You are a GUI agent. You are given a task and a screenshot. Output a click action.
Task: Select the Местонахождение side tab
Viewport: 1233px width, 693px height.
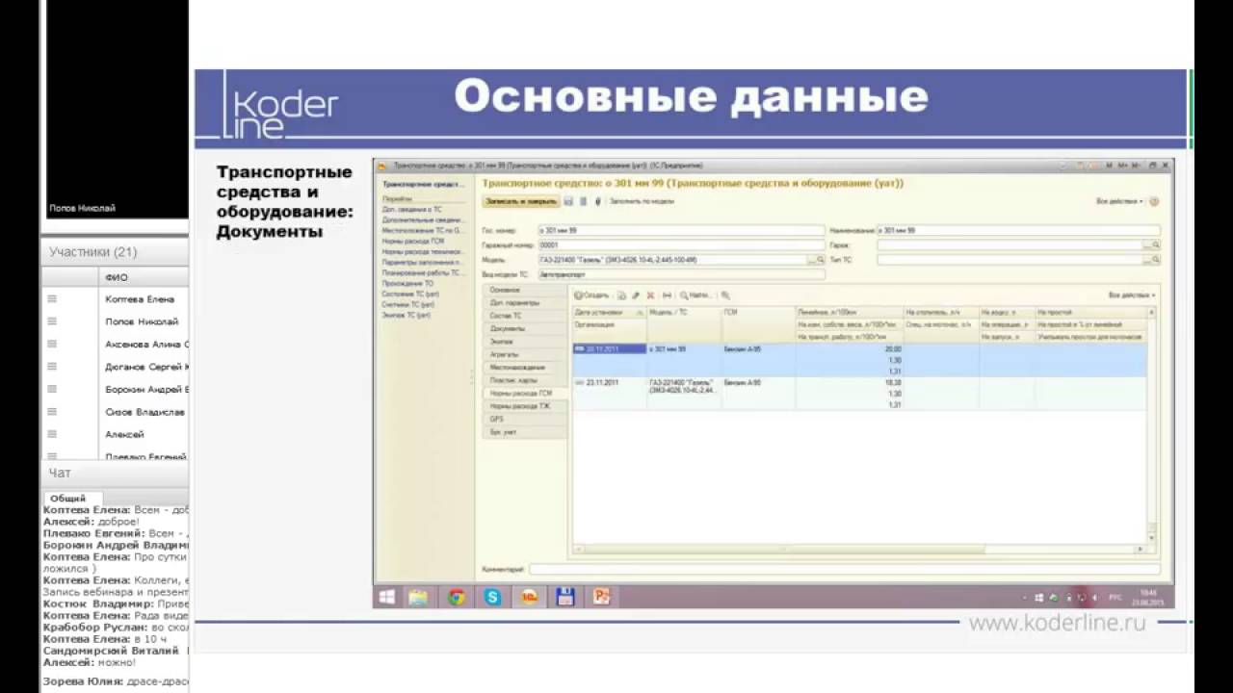tap(523, 368)
